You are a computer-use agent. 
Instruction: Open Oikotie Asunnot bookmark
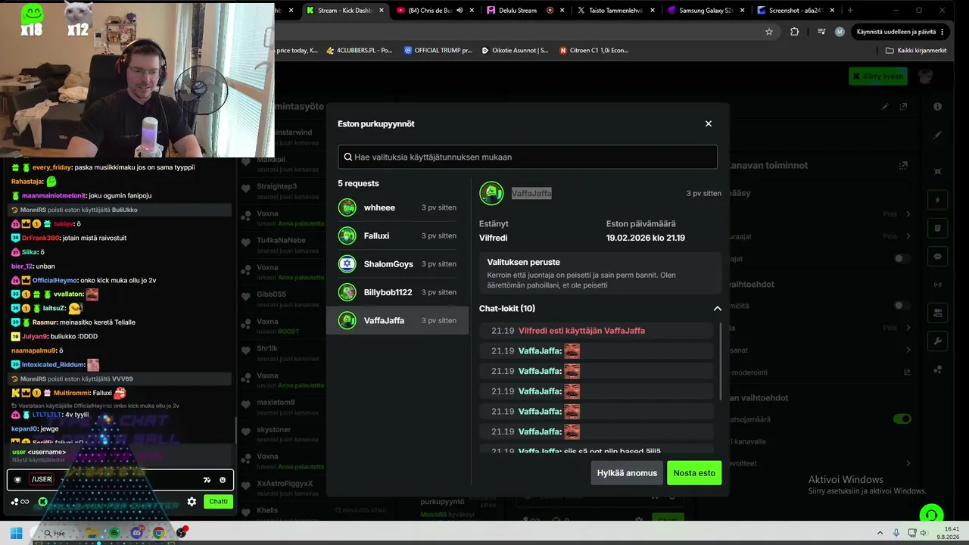(514, 51)
